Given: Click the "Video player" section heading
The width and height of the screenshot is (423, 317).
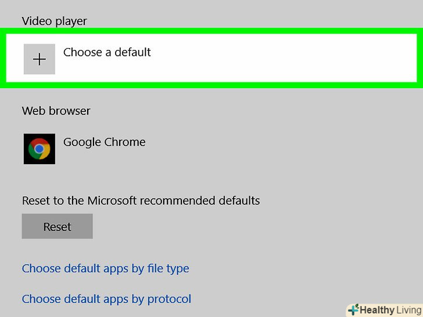Looking at the screenshot, I should pyautogui.click(x=54, y=21).
